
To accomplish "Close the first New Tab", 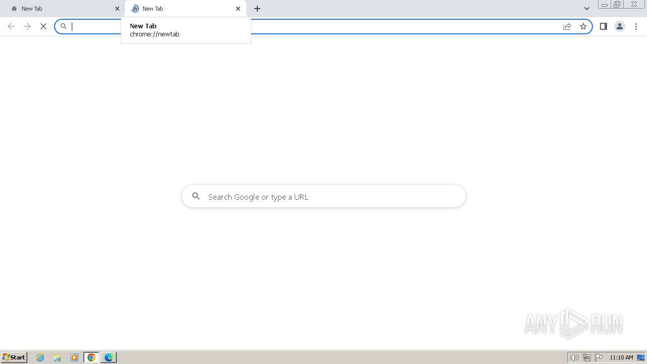I will coord(117,9).
